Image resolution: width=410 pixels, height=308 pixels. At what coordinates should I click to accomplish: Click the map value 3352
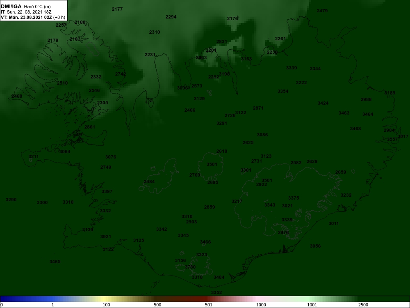pos(216,292)
